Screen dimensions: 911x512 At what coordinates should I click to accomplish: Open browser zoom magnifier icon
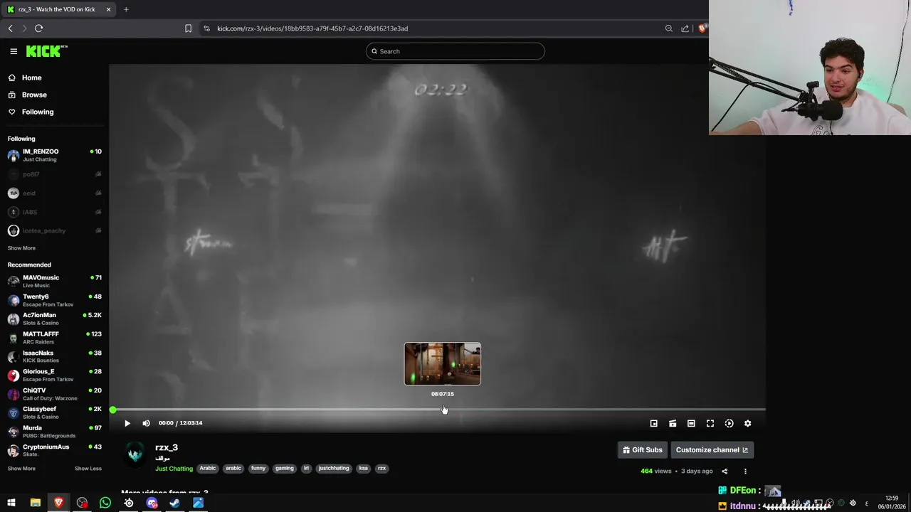coord(668,28)
